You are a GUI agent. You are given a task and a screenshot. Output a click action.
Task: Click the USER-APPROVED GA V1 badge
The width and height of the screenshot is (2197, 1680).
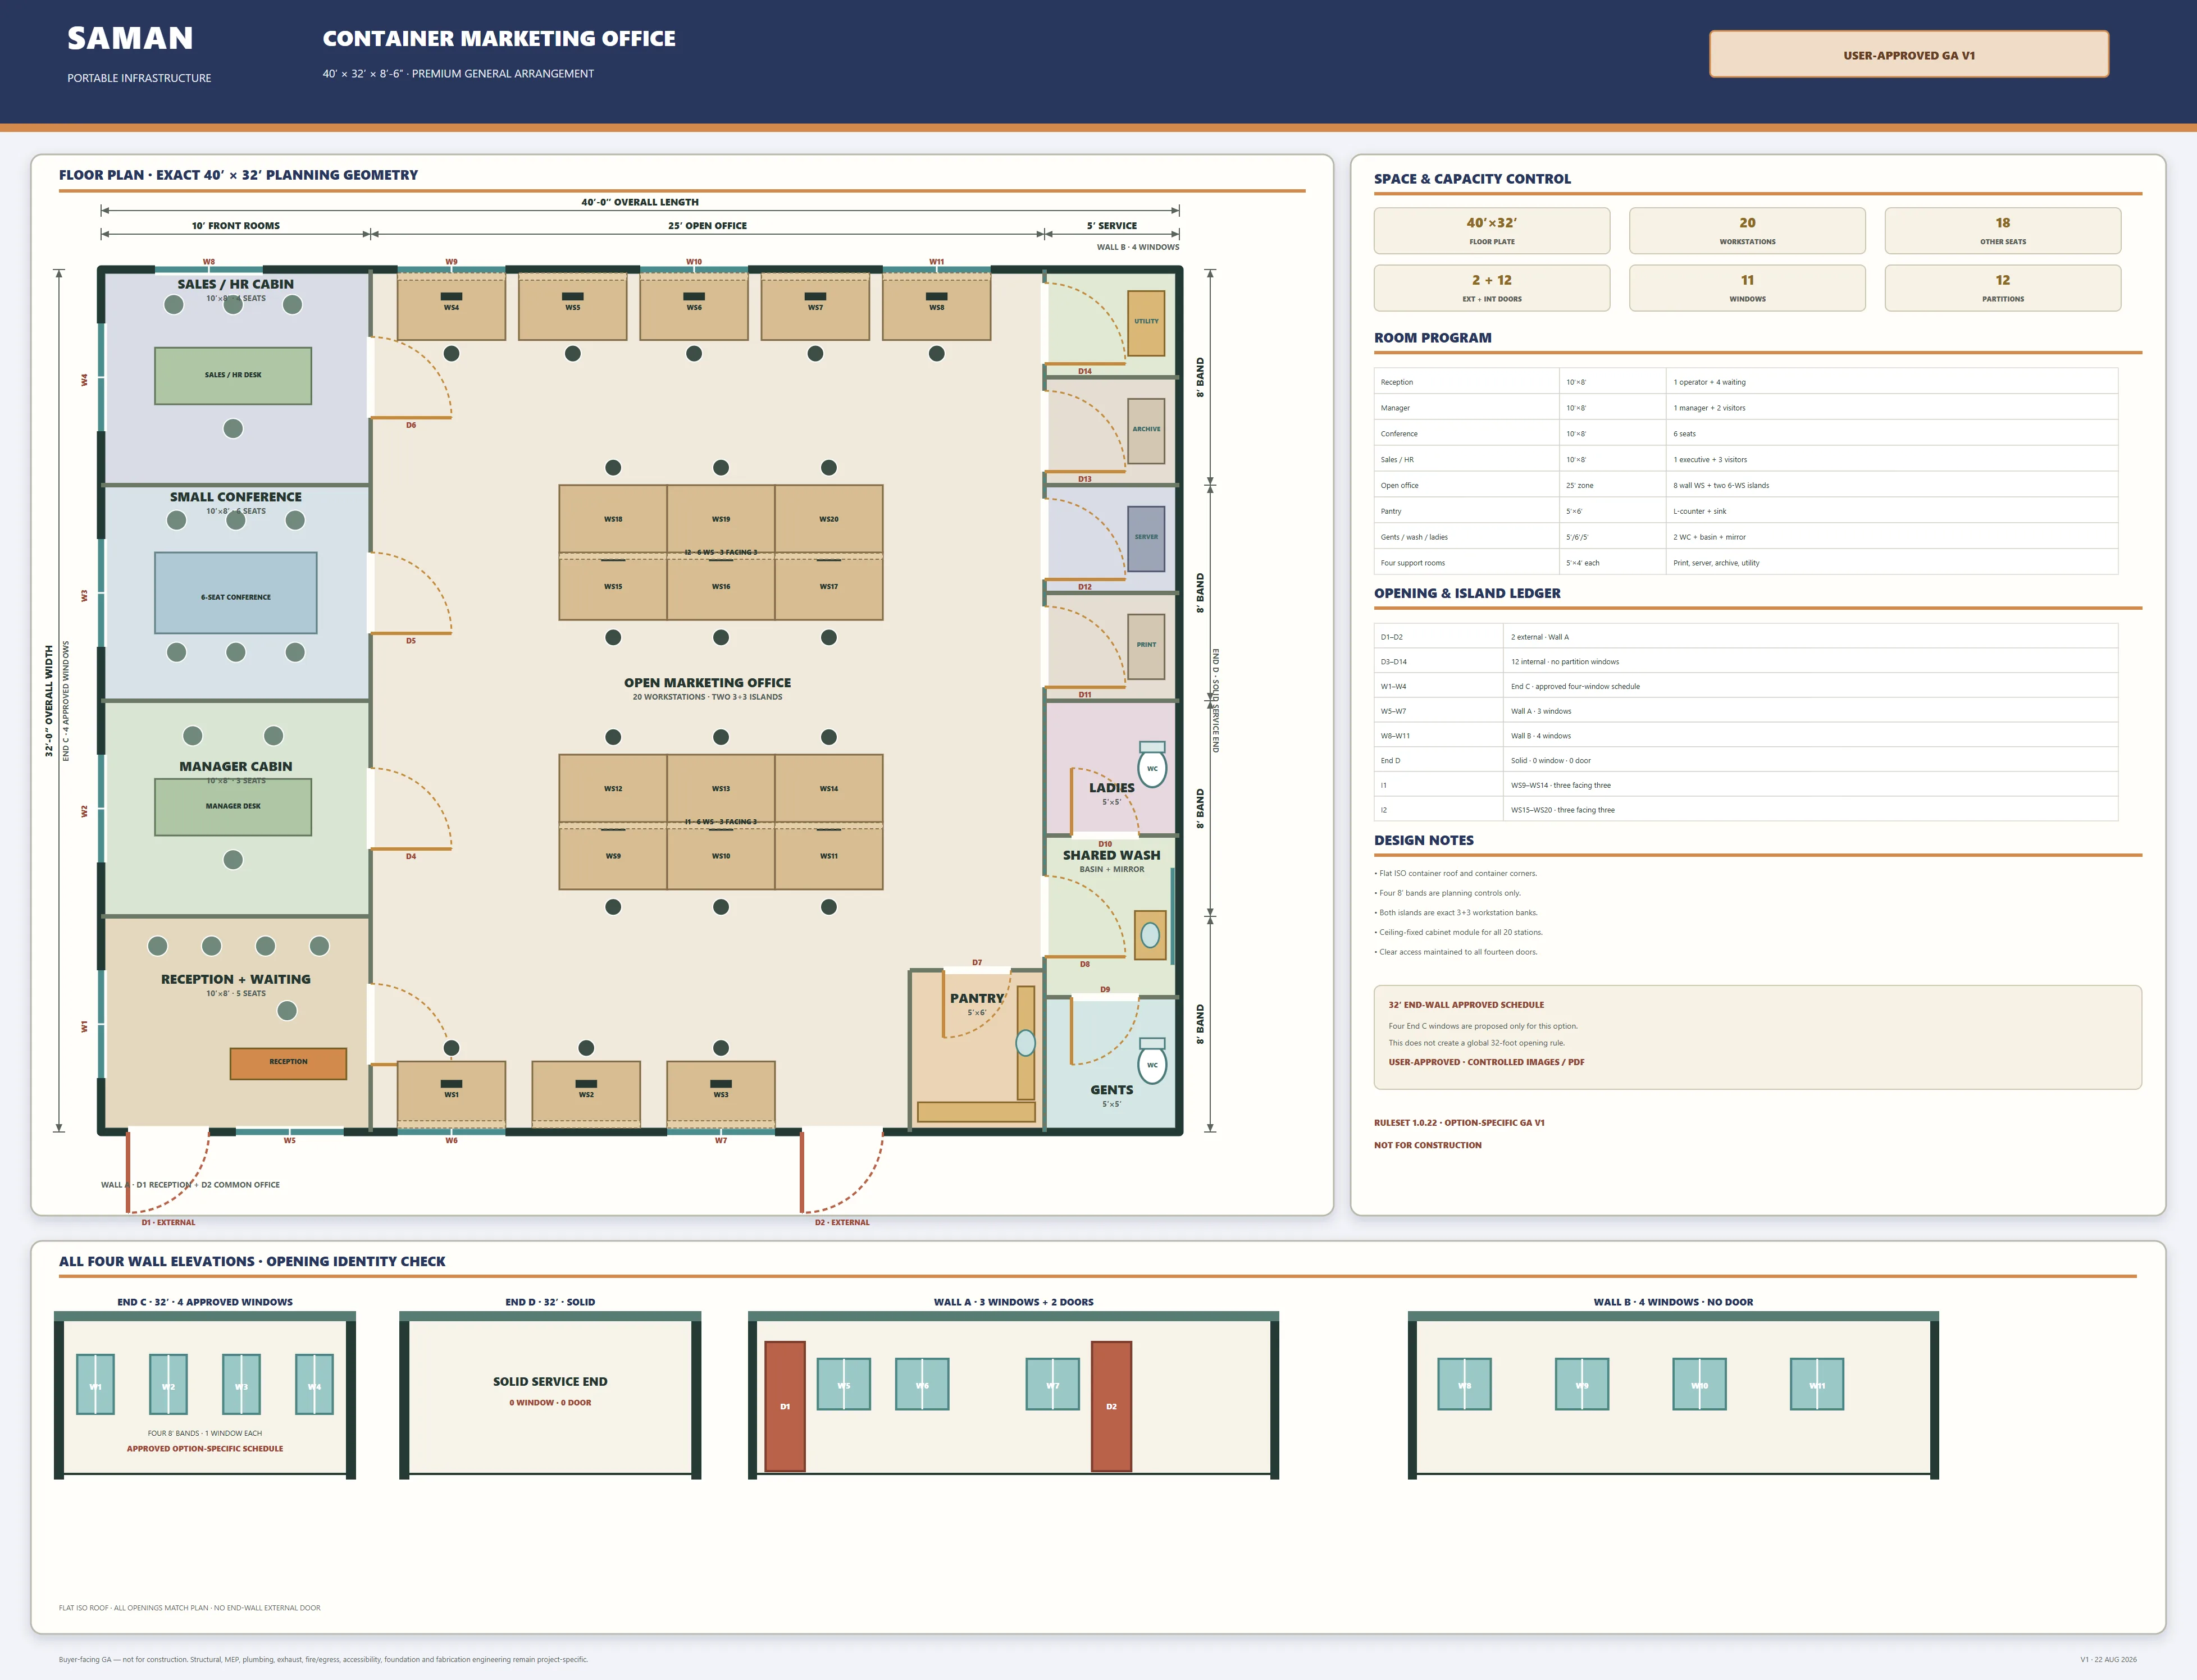tap(1908, 55)
